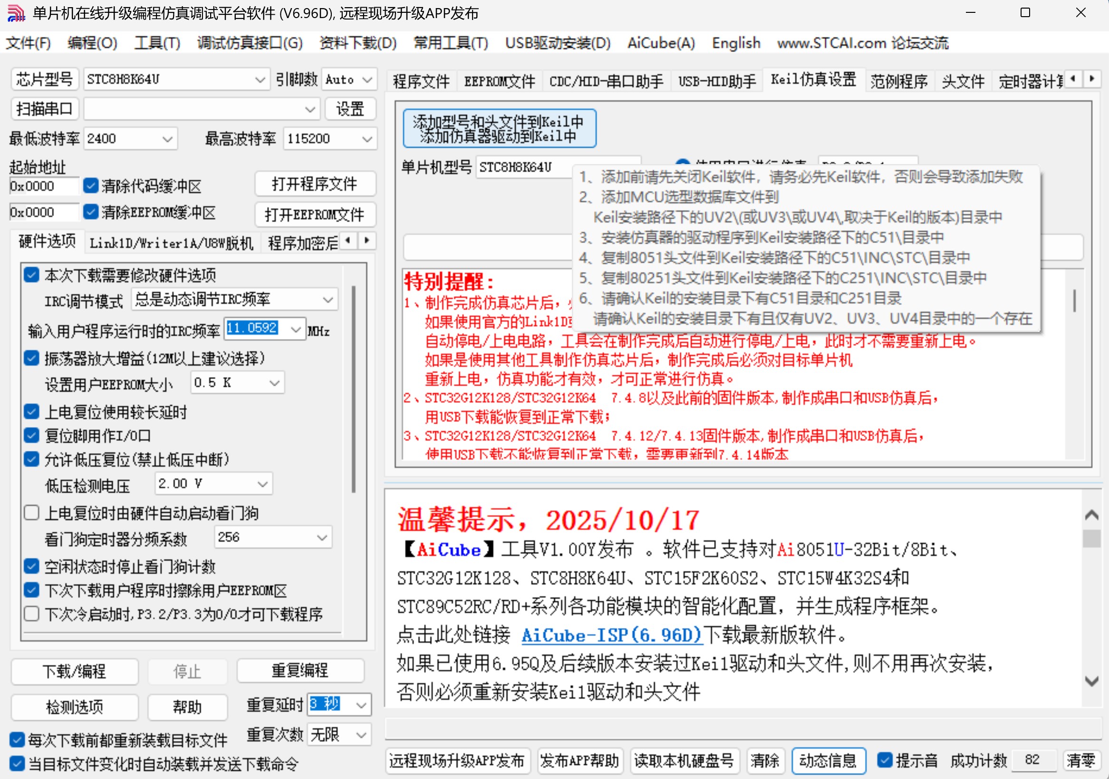Uncheck 清除代码缓冲区 option
The height and width of the screenshot is (779, 1109).
pos(91,185)
